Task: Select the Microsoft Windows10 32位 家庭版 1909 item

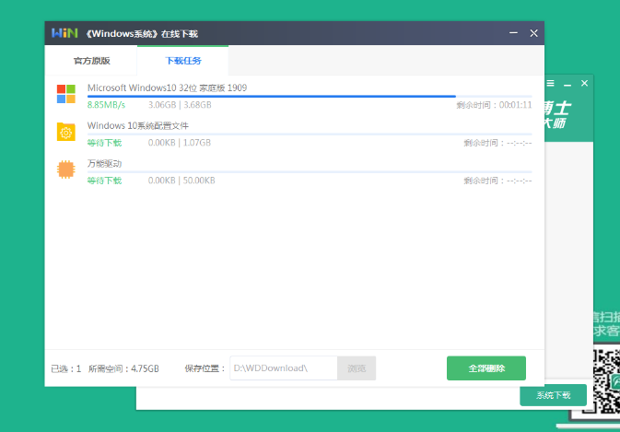Action: point(167,88)
